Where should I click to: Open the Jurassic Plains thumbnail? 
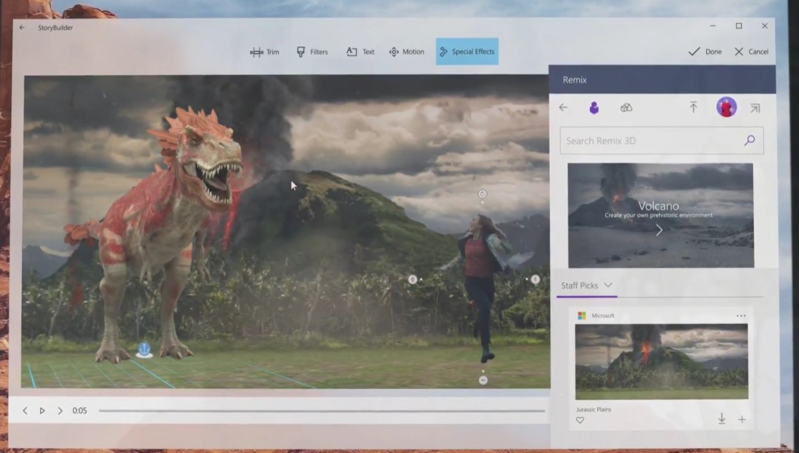click(661, 361)
